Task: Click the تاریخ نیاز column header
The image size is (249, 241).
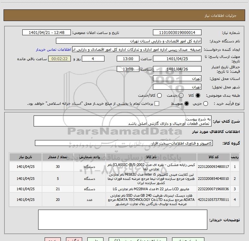Action: 26,157
